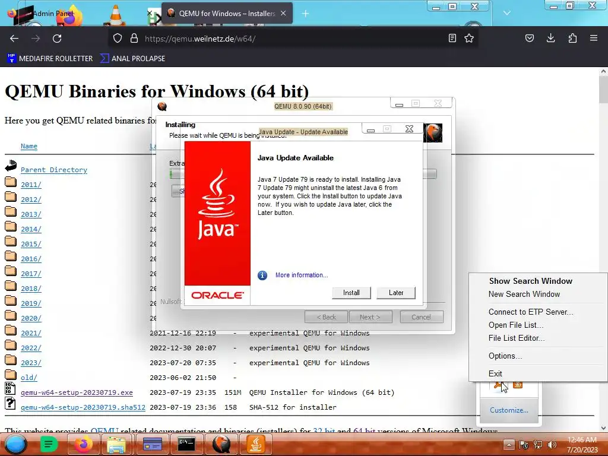Click Cancel in the QEMU installer

[422, 317]
